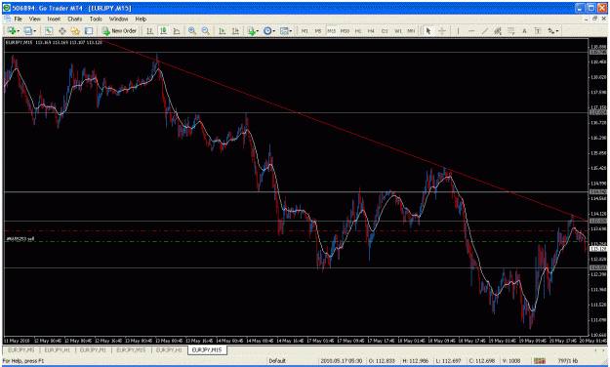610x367 pixels.
Task: Click the New Order button
Action: point(119,30)
